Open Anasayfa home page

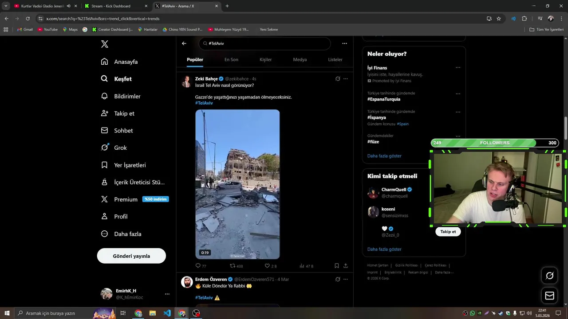[119, 62]
